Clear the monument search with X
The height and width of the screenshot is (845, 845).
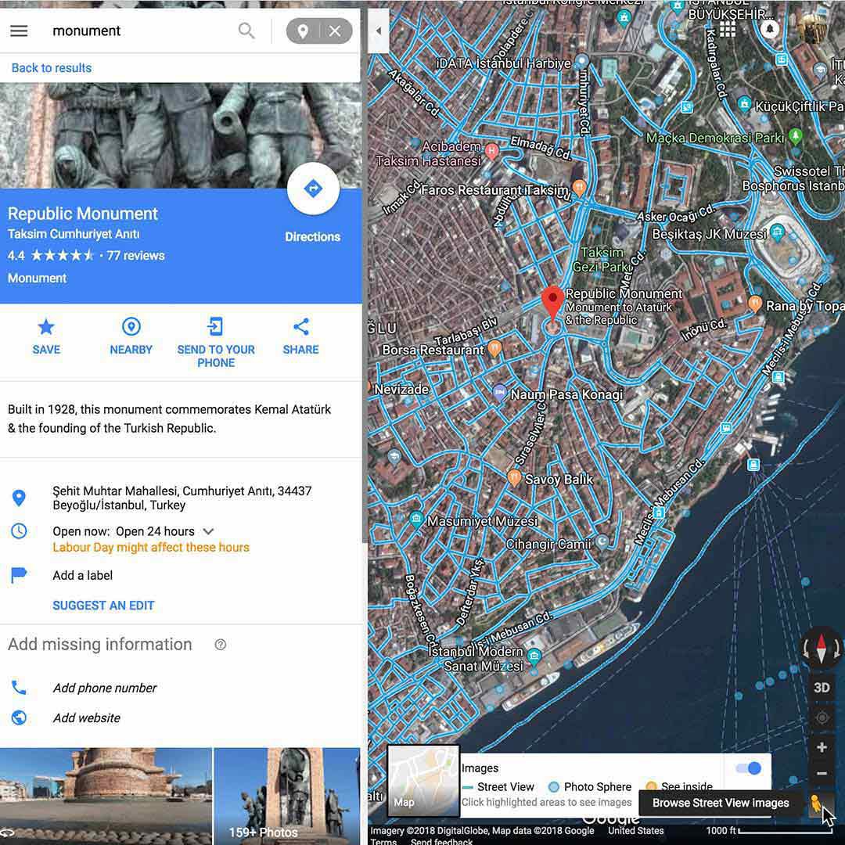[335, 31]
